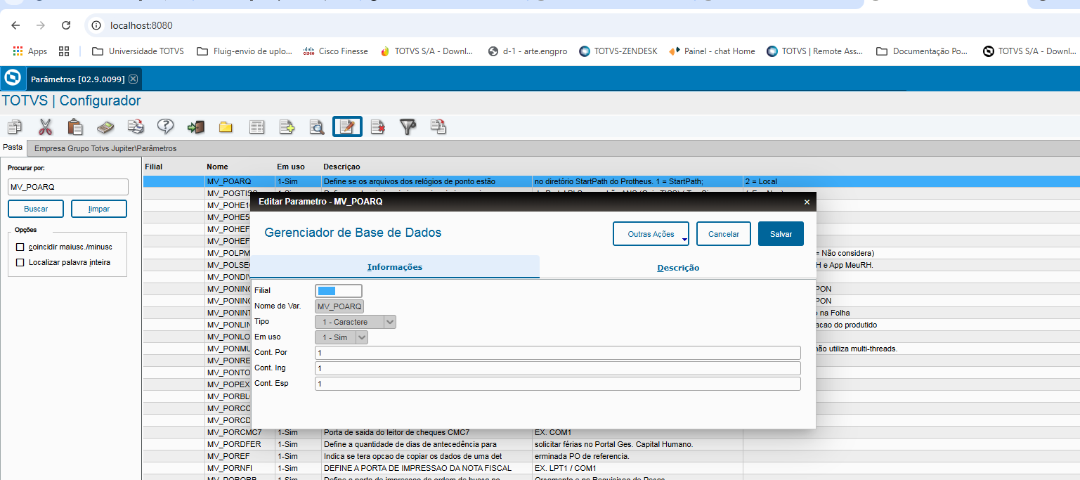Image resolution: width=1080 pixels, height=480 pixels.
Task: Select the MV_PORNFI row
Action: pos(611,468)
